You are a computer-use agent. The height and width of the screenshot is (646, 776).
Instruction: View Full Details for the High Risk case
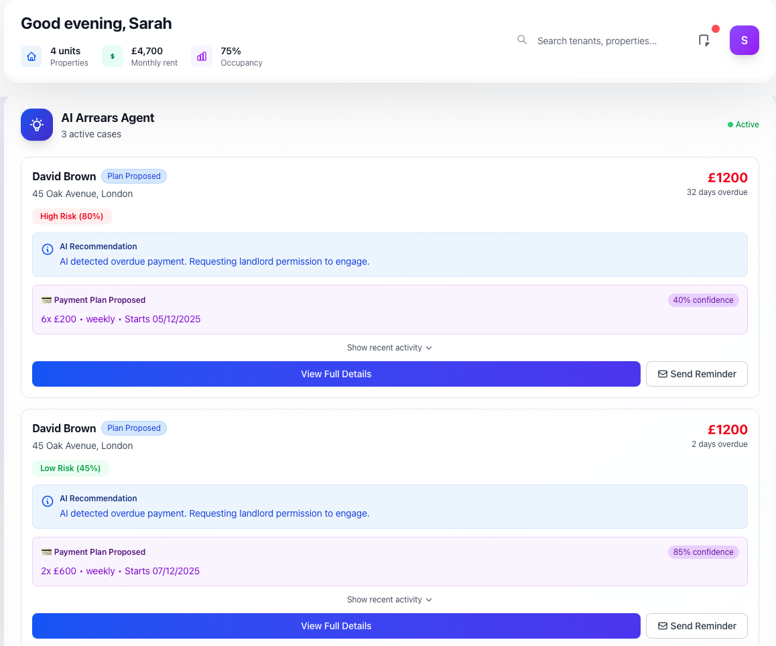336,374
